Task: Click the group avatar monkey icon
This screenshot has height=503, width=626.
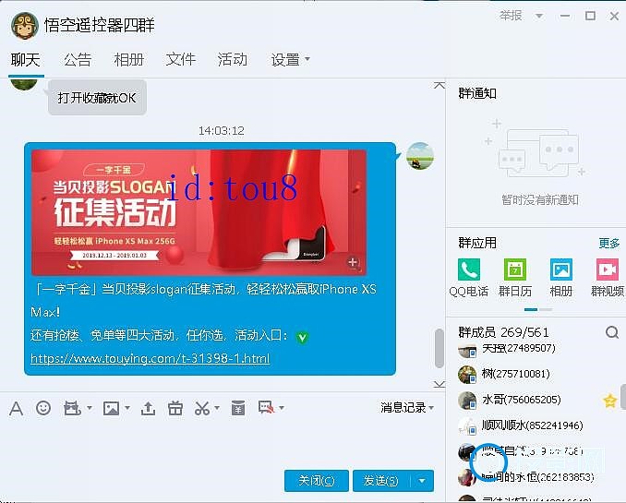Action: 25,26
